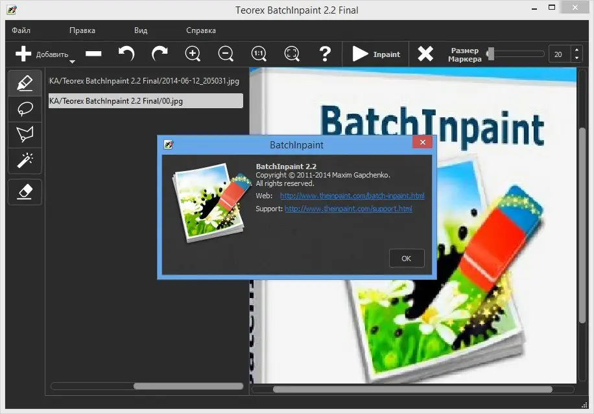Click the app icon in the main title bar
The height and width of the screenshot is (414, 594).
click(x=12, y=10)
